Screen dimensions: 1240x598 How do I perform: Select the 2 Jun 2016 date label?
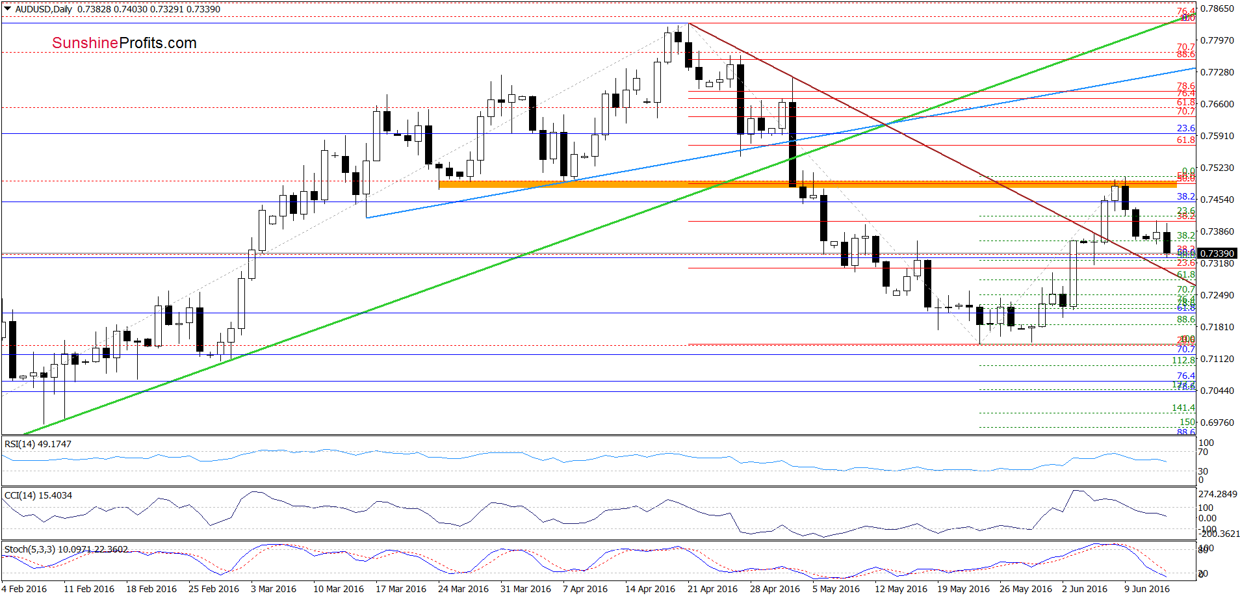pos(1085,589)
